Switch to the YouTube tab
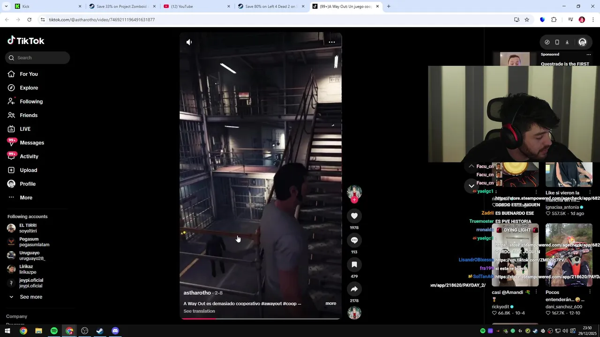 pyautogui.click(x=197, y=7)
